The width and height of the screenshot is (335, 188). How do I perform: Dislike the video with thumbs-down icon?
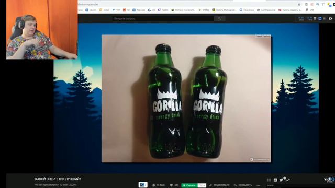tap(171, 185)
